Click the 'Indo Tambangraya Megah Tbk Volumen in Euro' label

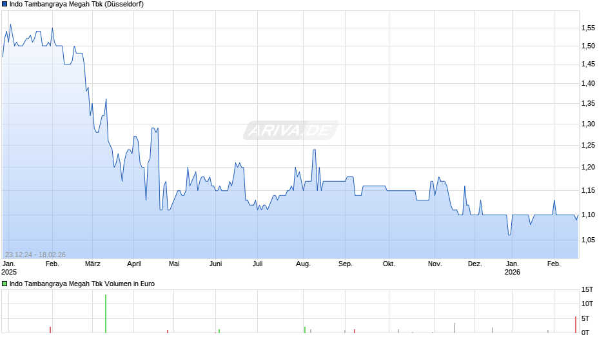[x=82, y=284]
